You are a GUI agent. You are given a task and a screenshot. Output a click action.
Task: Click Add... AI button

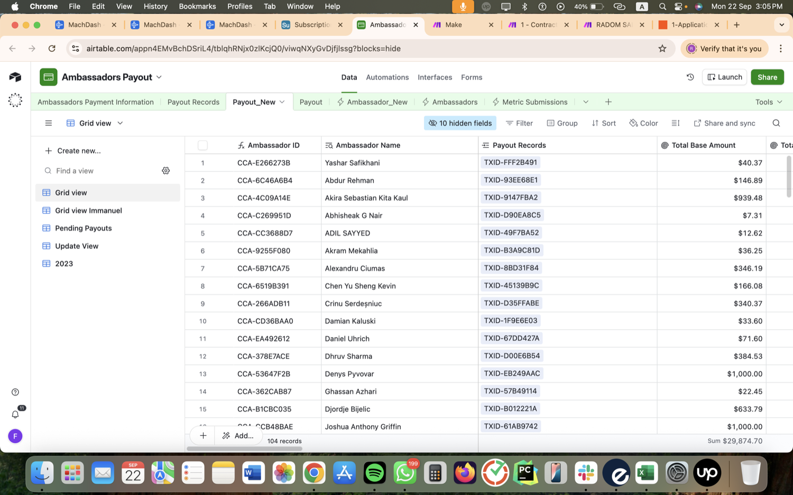pos(238,435)
